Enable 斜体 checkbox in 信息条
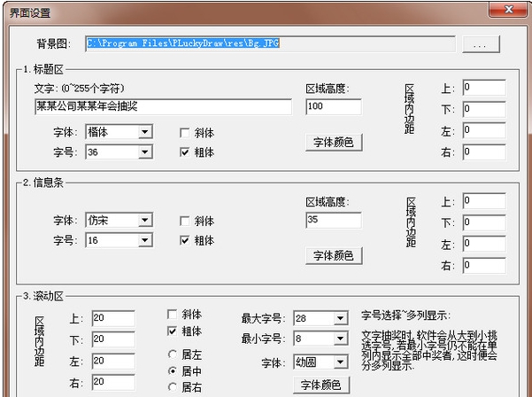Image resolution: width=532 pixels, height=397 pixels. pos(185,221)
